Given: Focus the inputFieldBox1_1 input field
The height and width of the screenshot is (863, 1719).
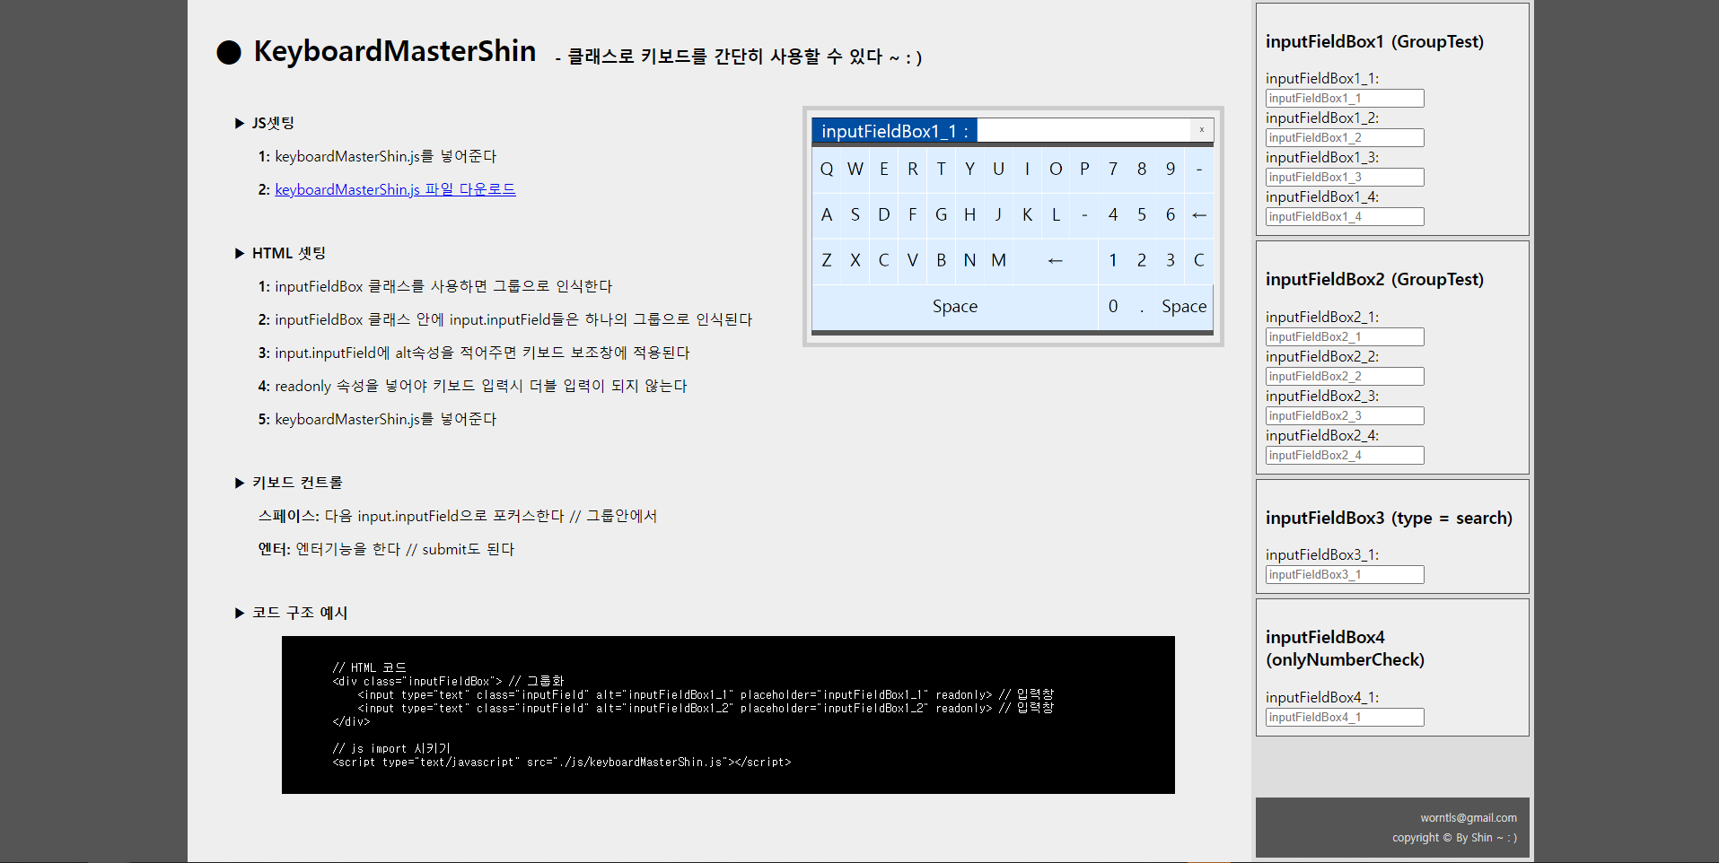Looking at the screenshot, I should (1345, 98).
